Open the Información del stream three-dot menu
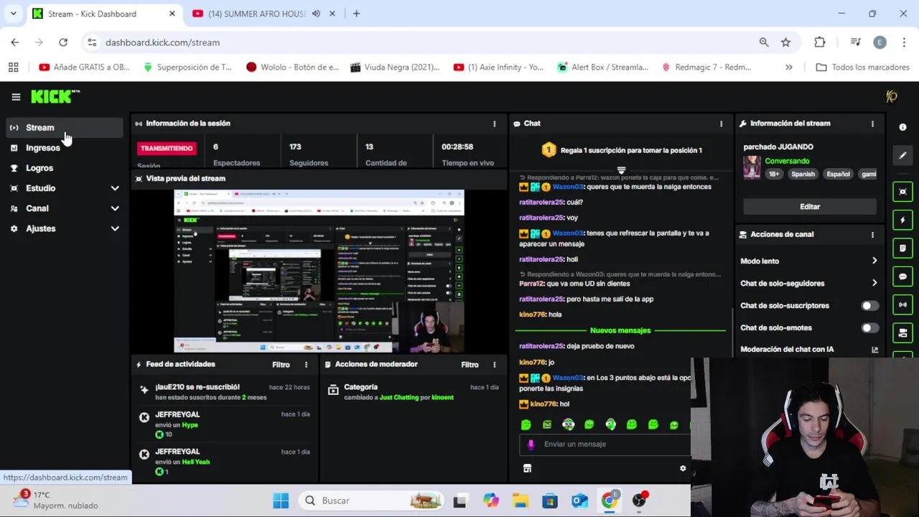The image size is (919, 517). click(872, 124)
